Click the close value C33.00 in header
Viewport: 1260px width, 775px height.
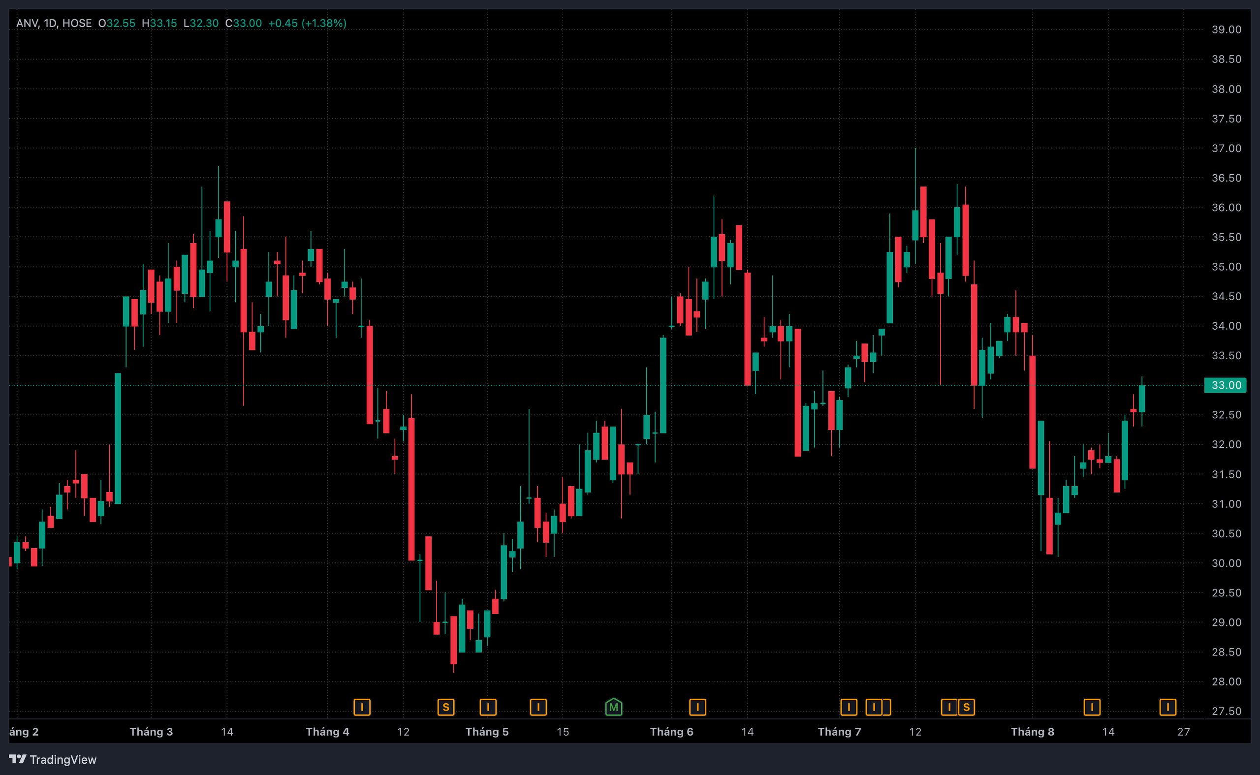(x=244, y=23)
